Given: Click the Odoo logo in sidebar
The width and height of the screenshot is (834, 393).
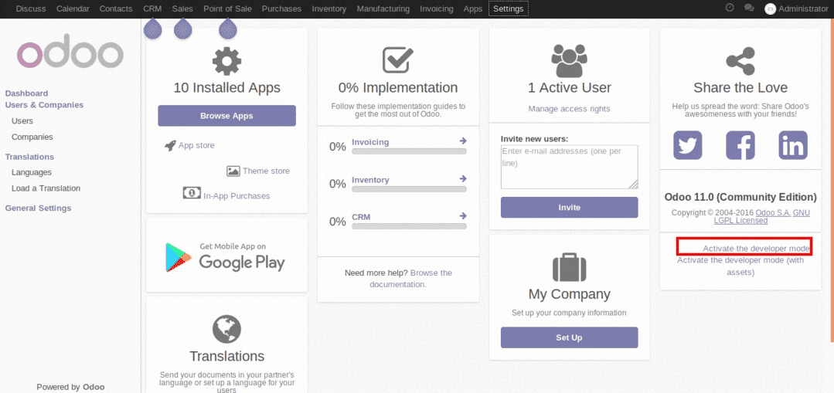Looking at the screenshot, I should pos(70,51).
